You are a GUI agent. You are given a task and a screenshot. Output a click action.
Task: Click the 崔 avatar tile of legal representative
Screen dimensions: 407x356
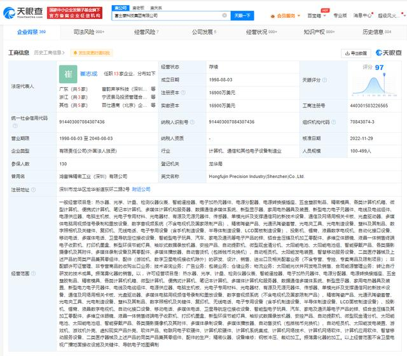pos(67,74)
